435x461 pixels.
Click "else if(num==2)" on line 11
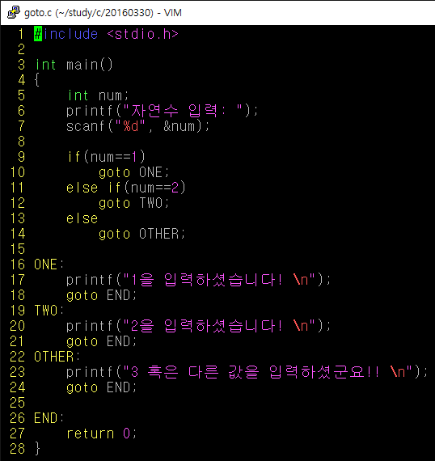click(126, 188)
